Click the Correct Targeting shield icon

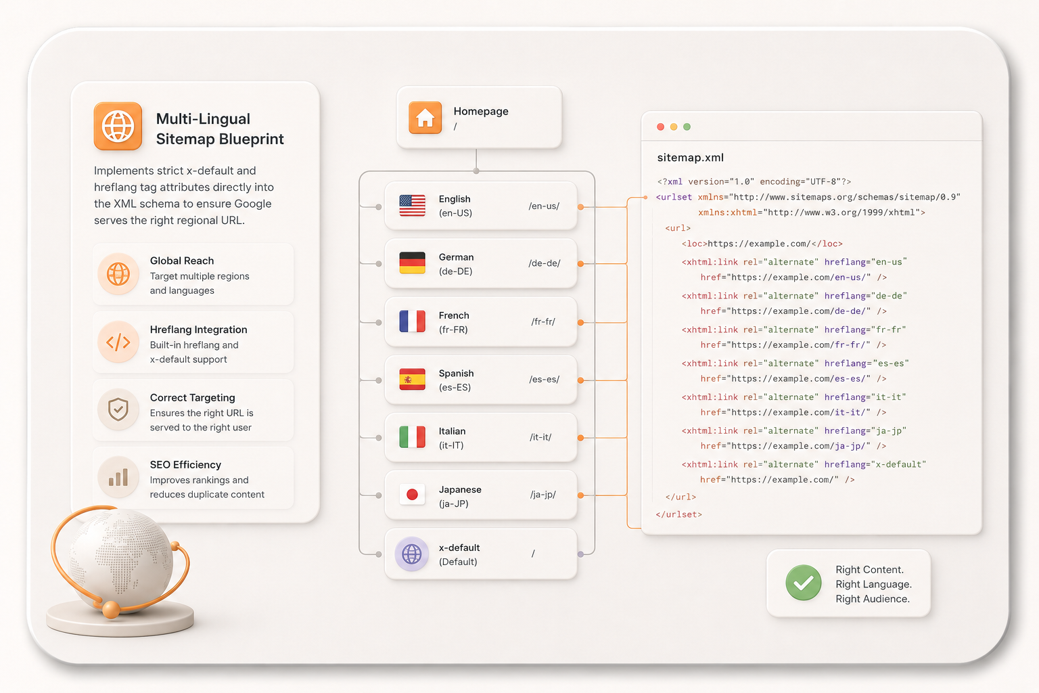pyautogui.click(x=118, y=409)
